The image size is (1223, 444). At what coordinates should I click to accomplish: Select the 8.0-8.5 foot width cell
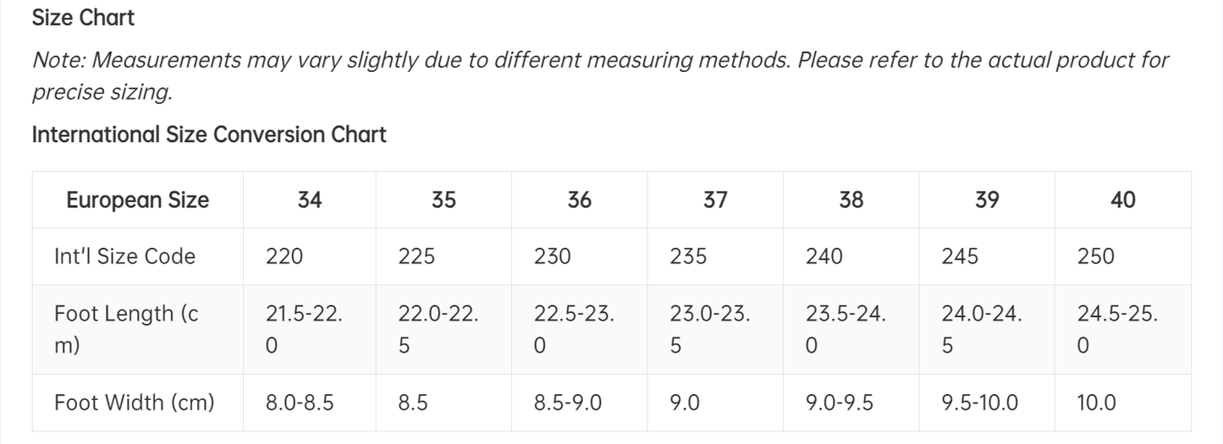click(300, 403)
